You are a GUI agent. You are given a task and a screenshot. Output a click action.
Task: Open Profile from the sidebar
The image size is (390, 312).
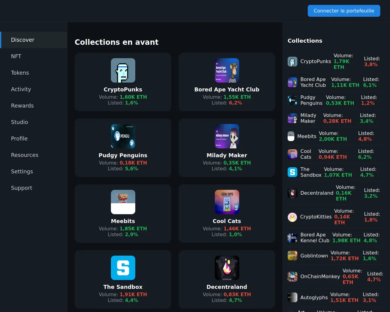click(34, 139)
